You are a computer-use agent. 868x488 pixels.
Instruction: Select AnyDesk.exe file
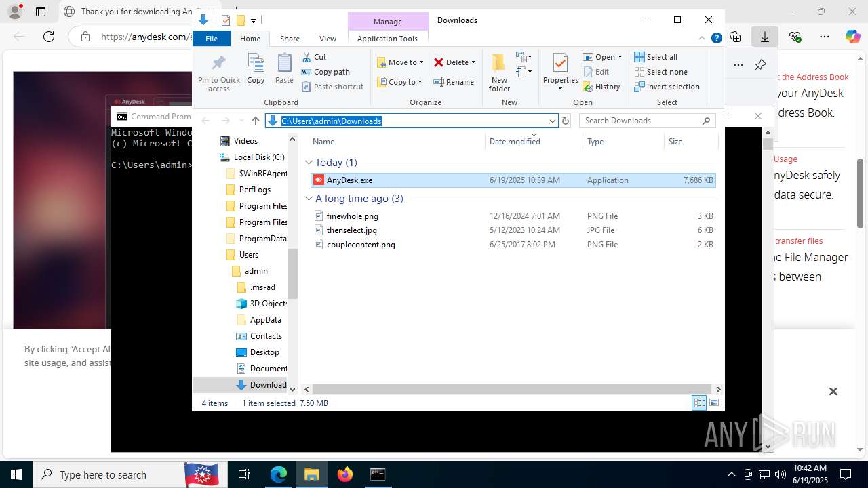click(513, 180)
